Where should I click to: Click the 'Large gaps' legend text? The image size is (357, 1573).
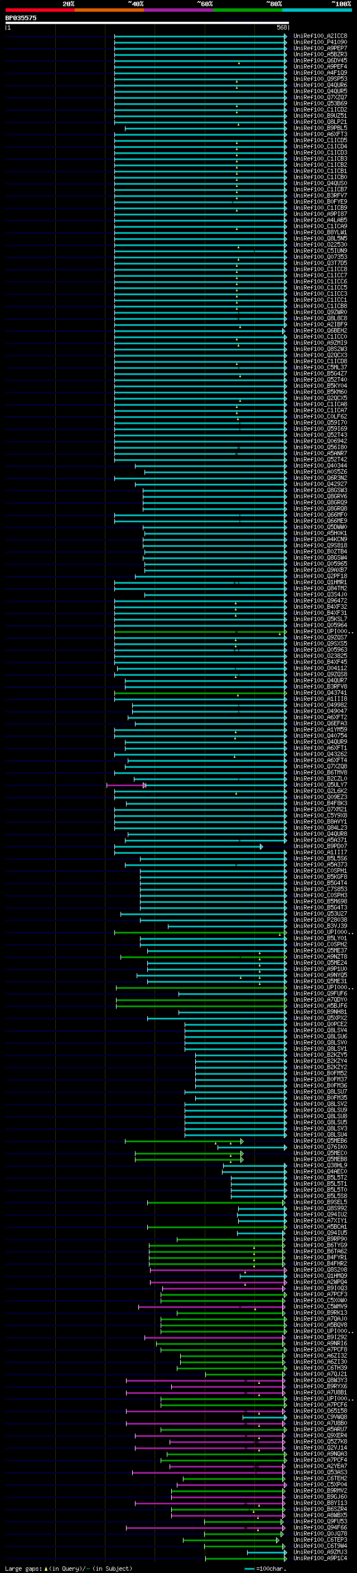point(23,1568)
